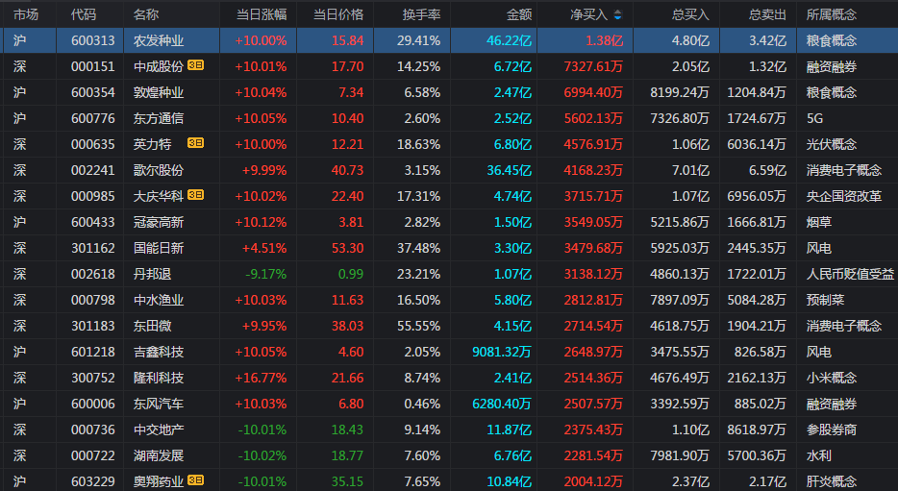Click amount value 36.45亿
Screen dimensions: 898x491
pos(510,170)
